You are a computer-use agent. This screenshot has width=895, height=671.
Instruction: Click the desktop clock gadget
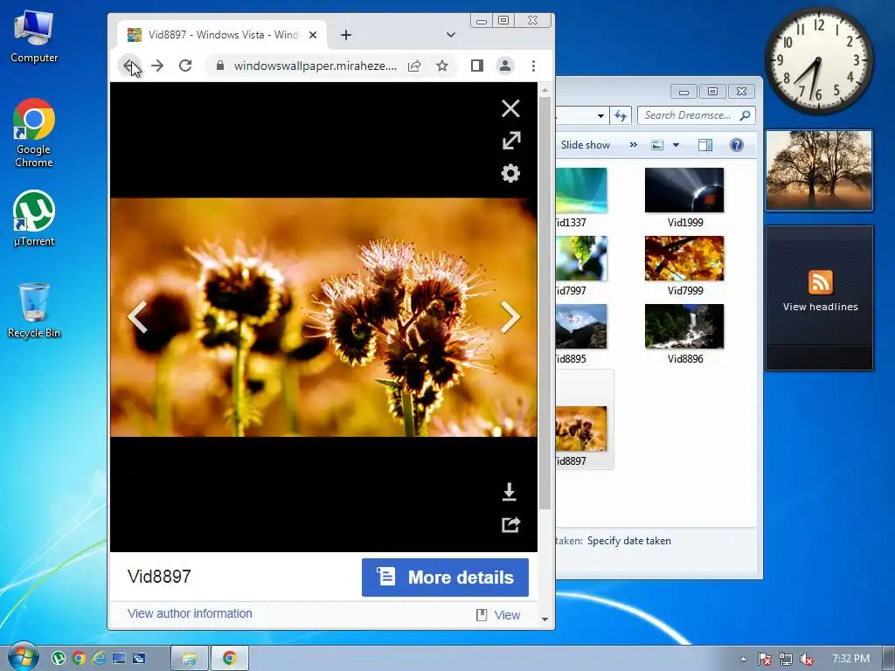(x=818, y=60)
